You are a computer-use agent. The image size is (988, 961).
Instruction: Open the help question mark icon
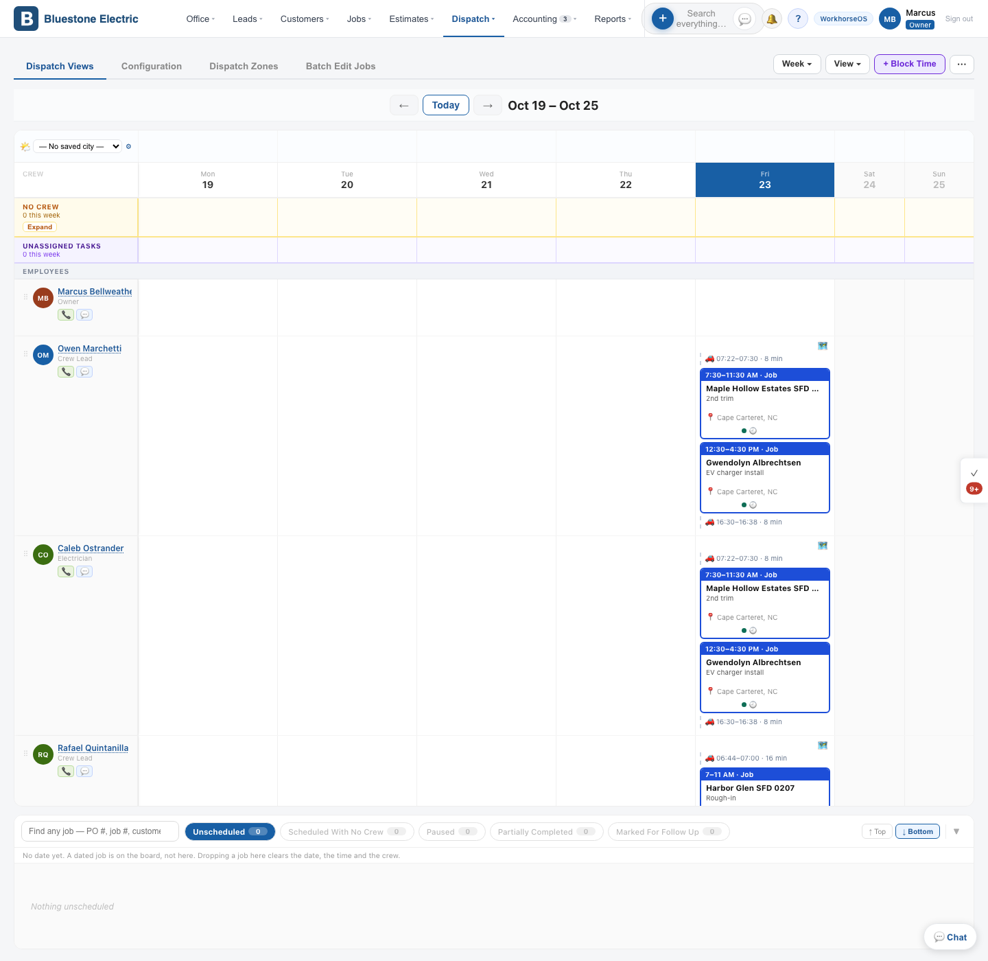point(798,19)
